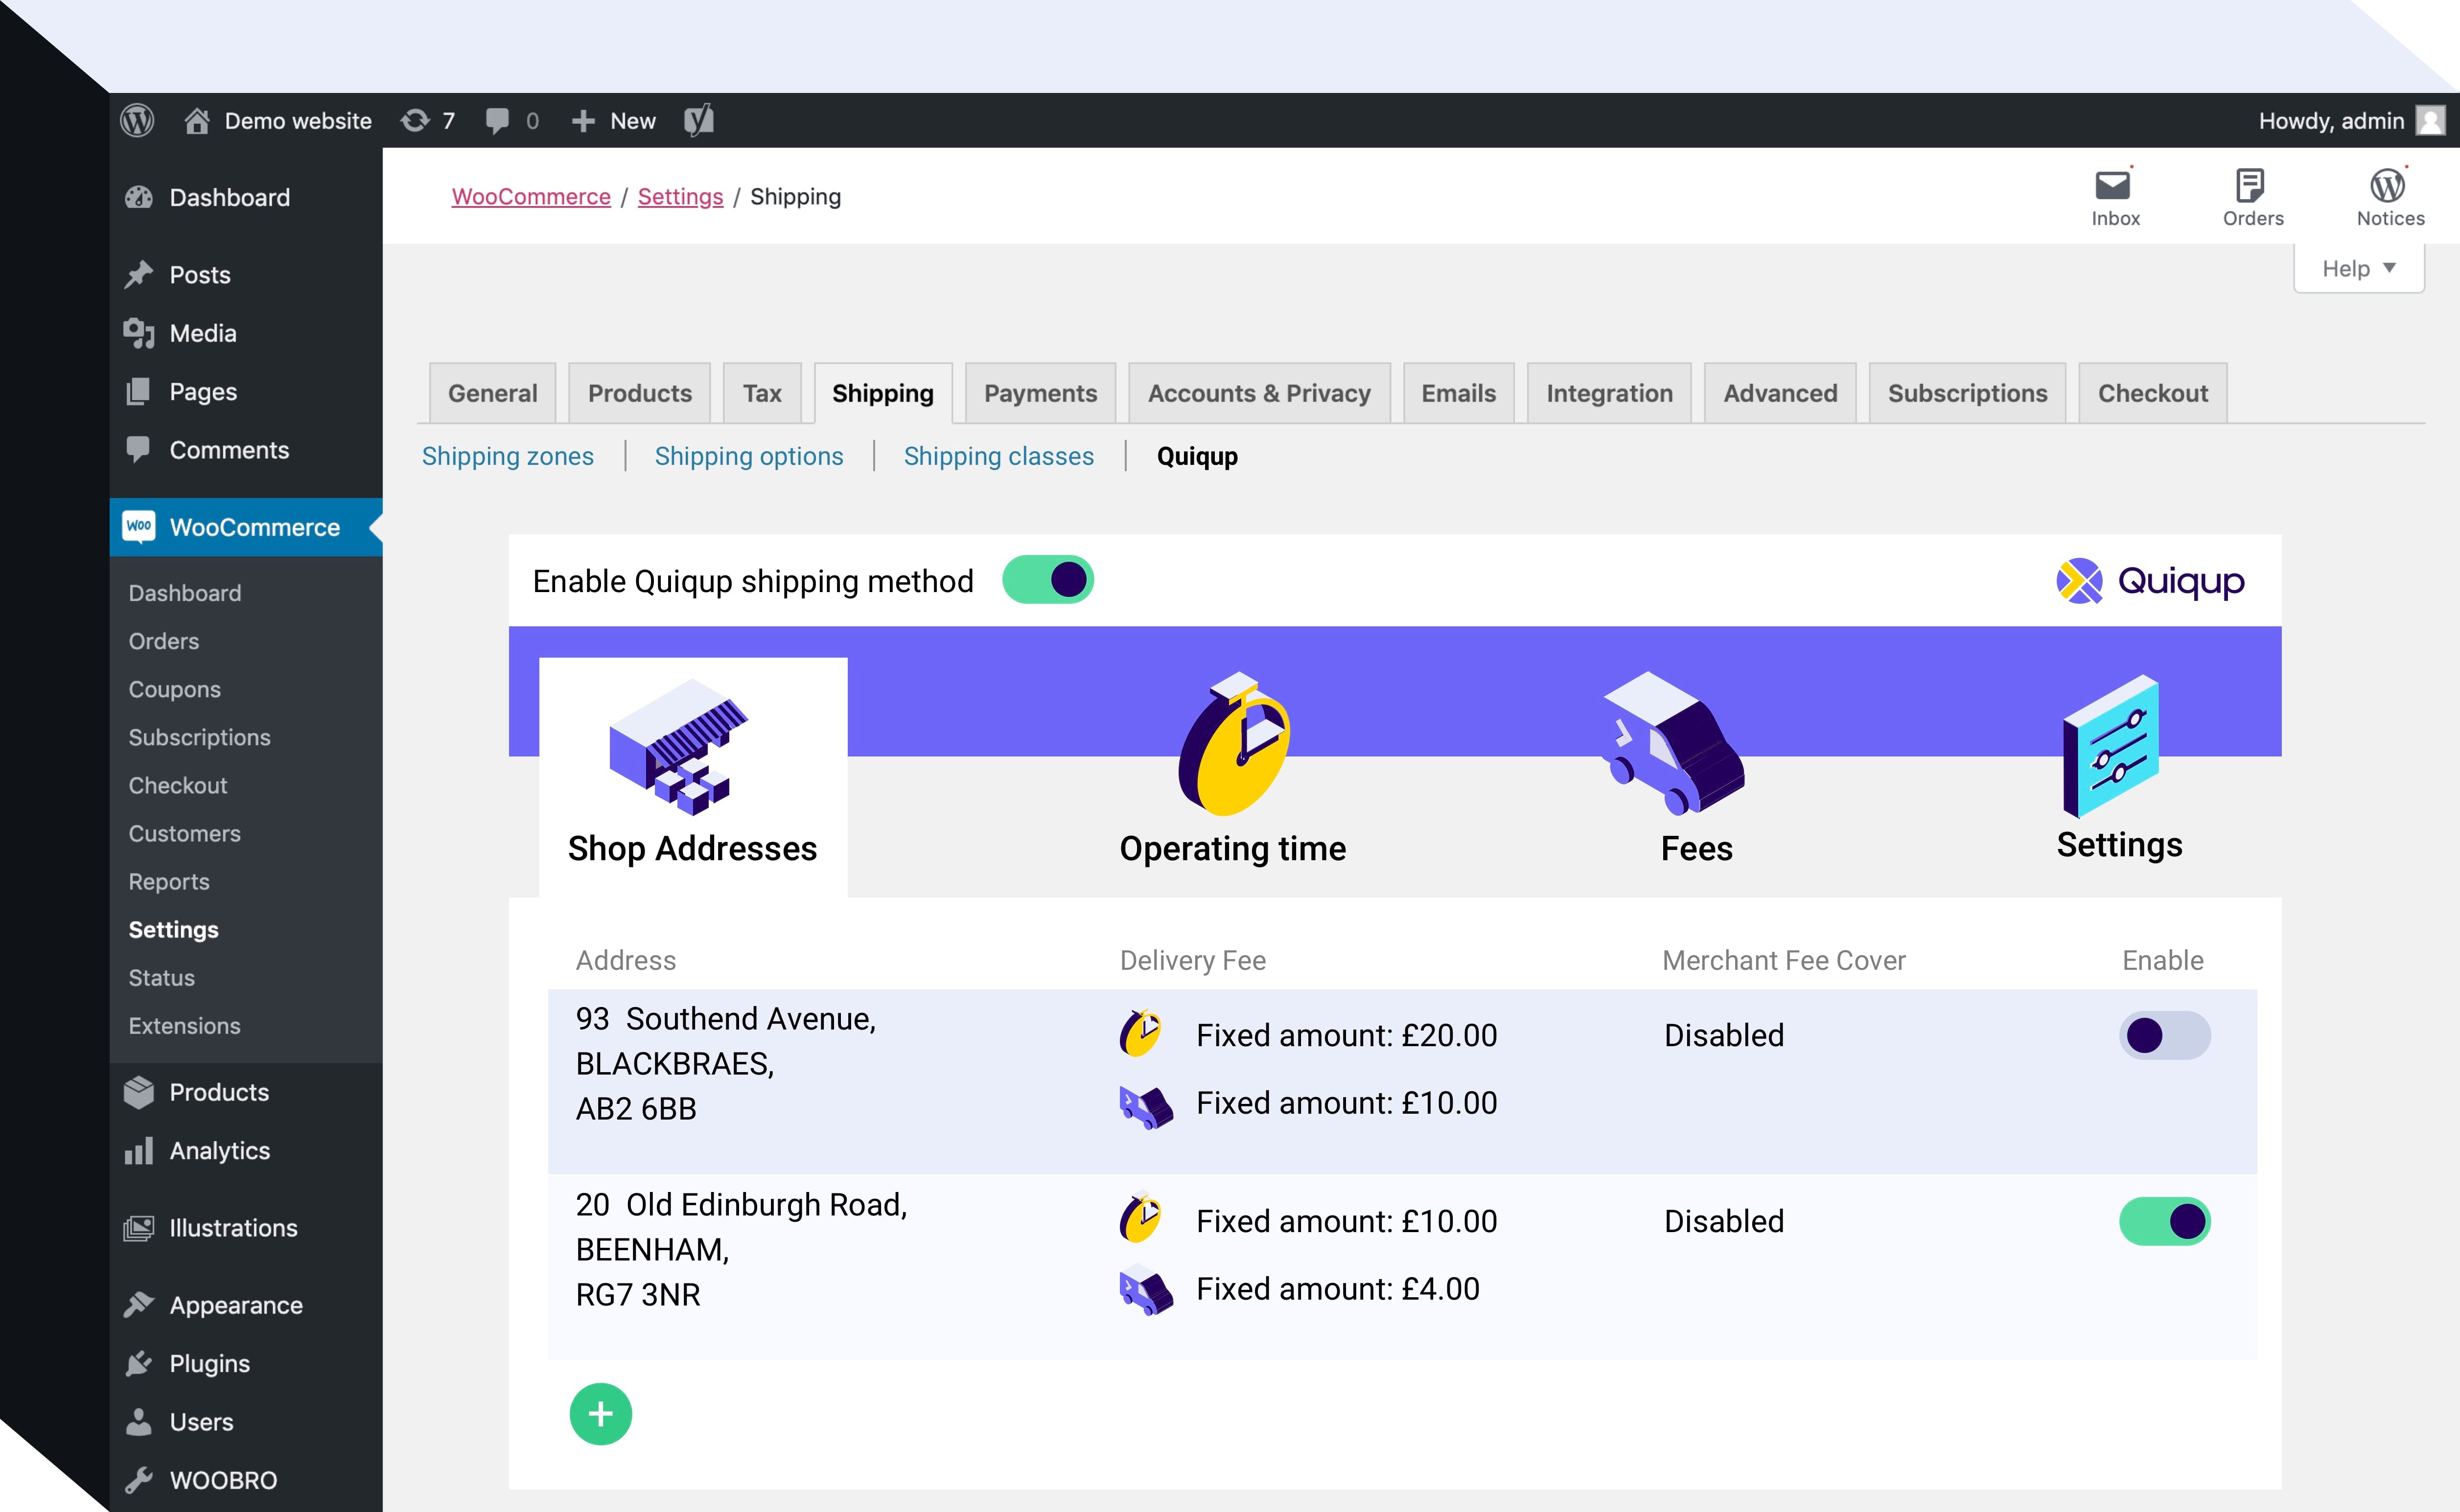Disable the 20 Old Edinburgh Road address
This screenshot has height=1512, width=2460.
(2165, 1221)
